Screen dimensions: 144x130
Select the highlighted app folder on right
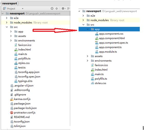pyautogui.click(x=109, y=29)
